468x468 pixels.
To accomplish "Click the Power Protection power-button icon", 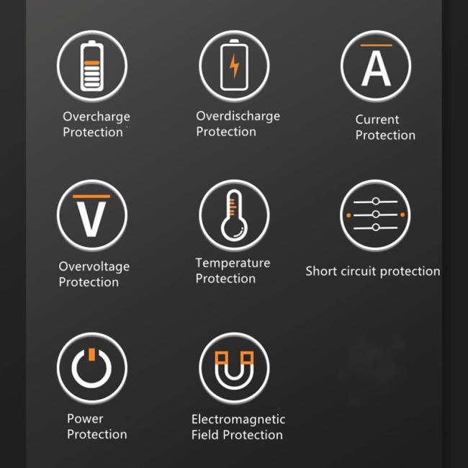I will (92, 368).
